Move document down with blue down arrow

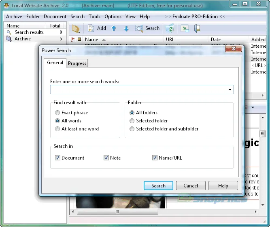click(x=126, y=29)
